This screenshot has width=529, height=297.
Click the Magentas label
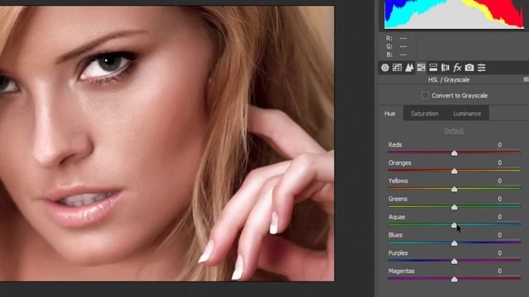401,271
